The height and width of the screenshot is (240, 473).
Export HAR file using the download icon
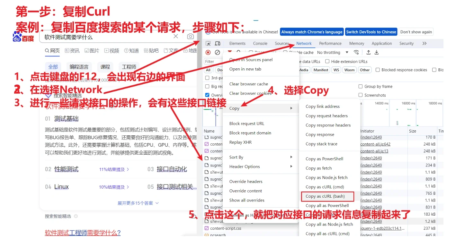[376, 53]
